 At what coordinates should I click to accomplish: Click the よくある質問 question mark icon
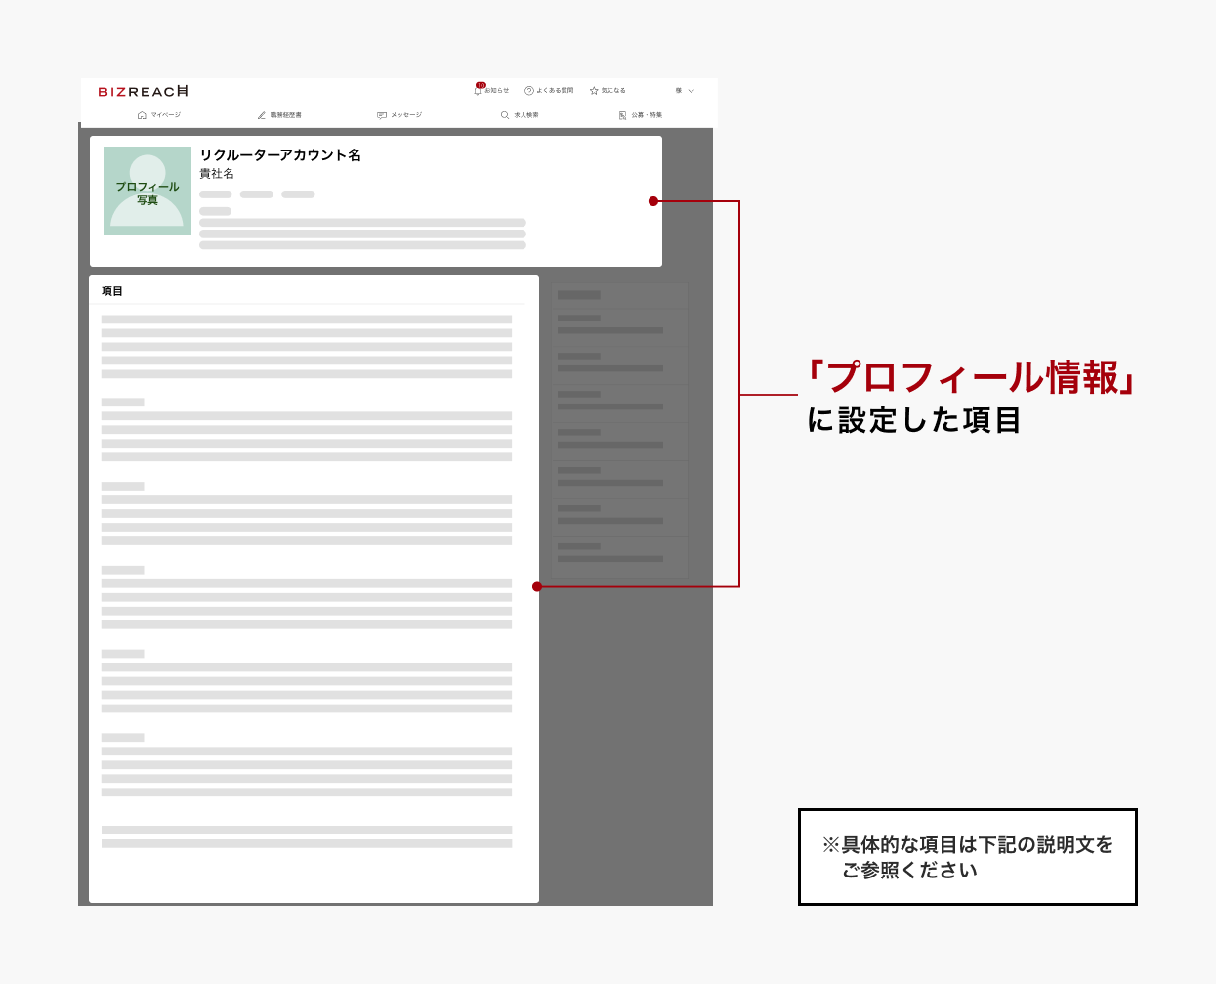tap(529, 90)
